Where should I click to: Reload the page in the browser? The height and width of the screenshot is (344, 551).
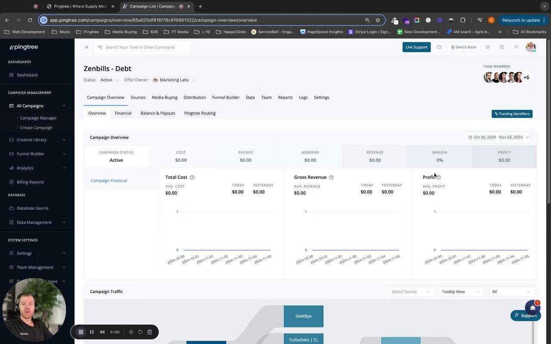pyautogui.click(x=30, y=20)
